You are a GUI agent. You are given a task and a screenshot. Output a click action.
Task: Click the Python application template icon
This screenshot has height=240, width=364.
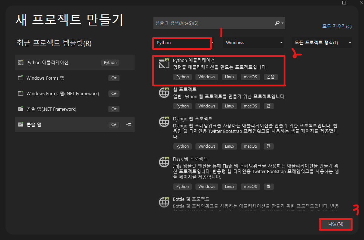tap(164, 64)
